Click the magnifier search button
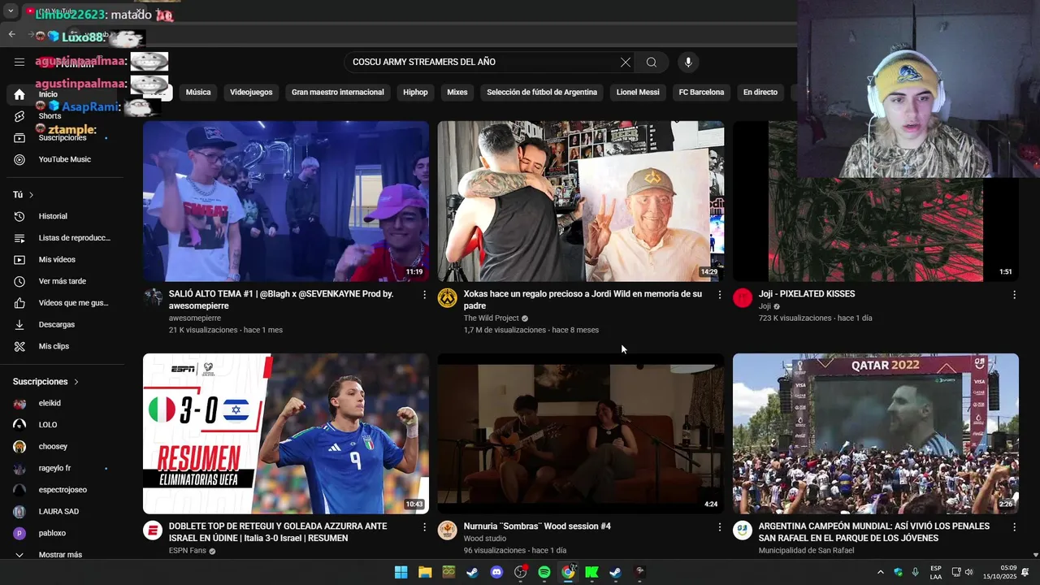Image resolution: width=1040 pixels, height=585 pixels. (652, 62)
